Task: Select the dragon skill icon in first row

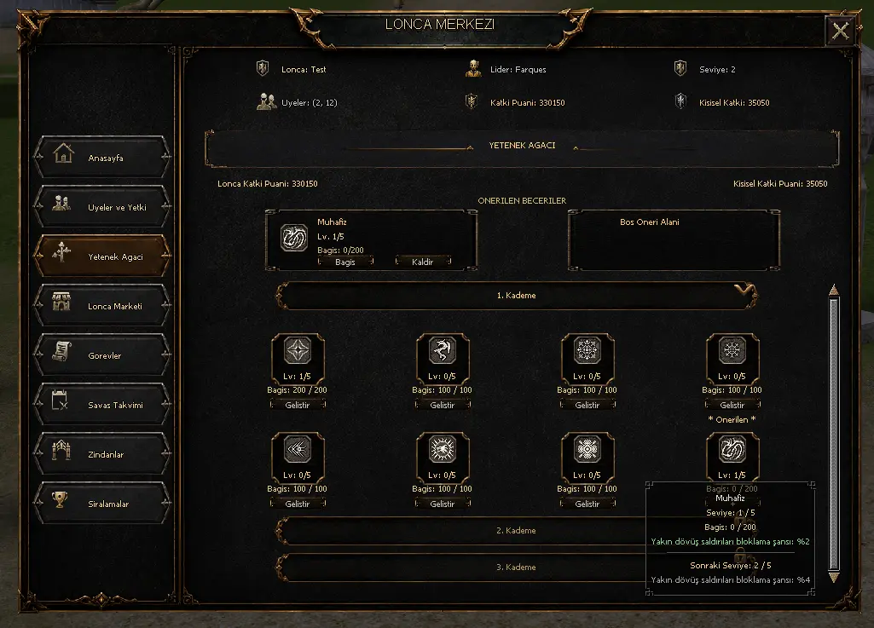Action: click(x=443, y=351)
